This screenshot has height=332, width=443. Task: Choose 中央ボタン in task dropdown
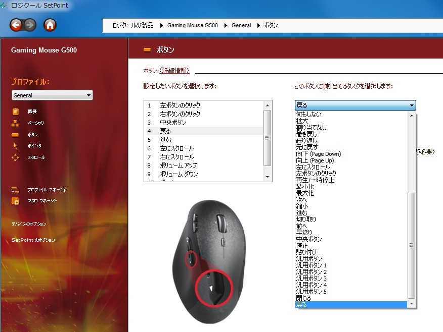pos(351,239)
